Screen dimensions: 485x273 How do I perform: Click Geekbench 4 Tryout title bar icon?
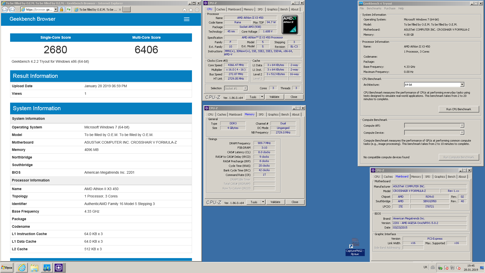point(361,4)
